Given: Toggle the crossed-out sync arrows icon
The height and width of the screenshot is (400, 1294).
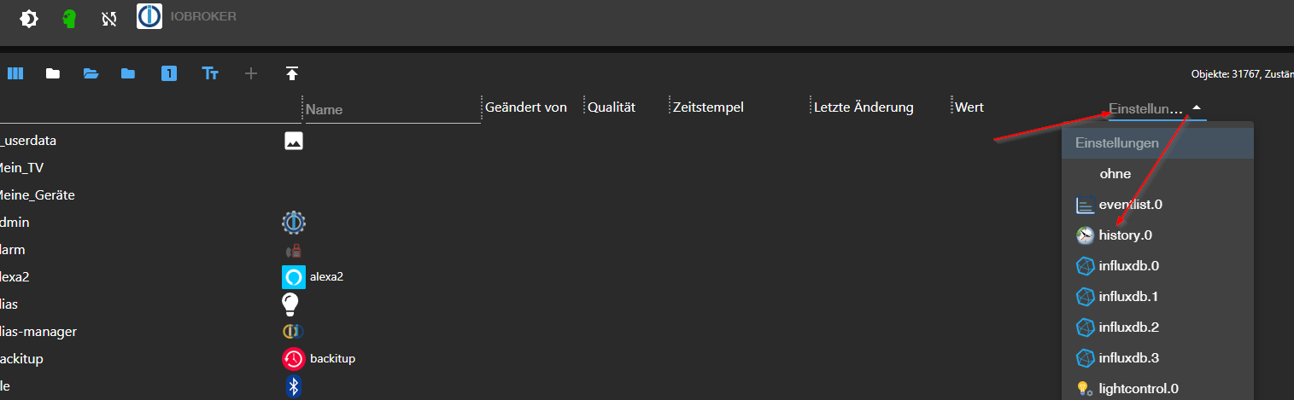Looking at the screenshot, I should coord(108,19).
